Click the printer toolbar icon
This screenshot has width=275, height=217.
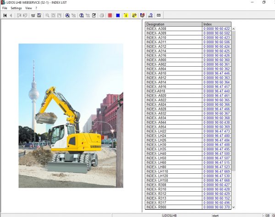click(x=102, y=16)
